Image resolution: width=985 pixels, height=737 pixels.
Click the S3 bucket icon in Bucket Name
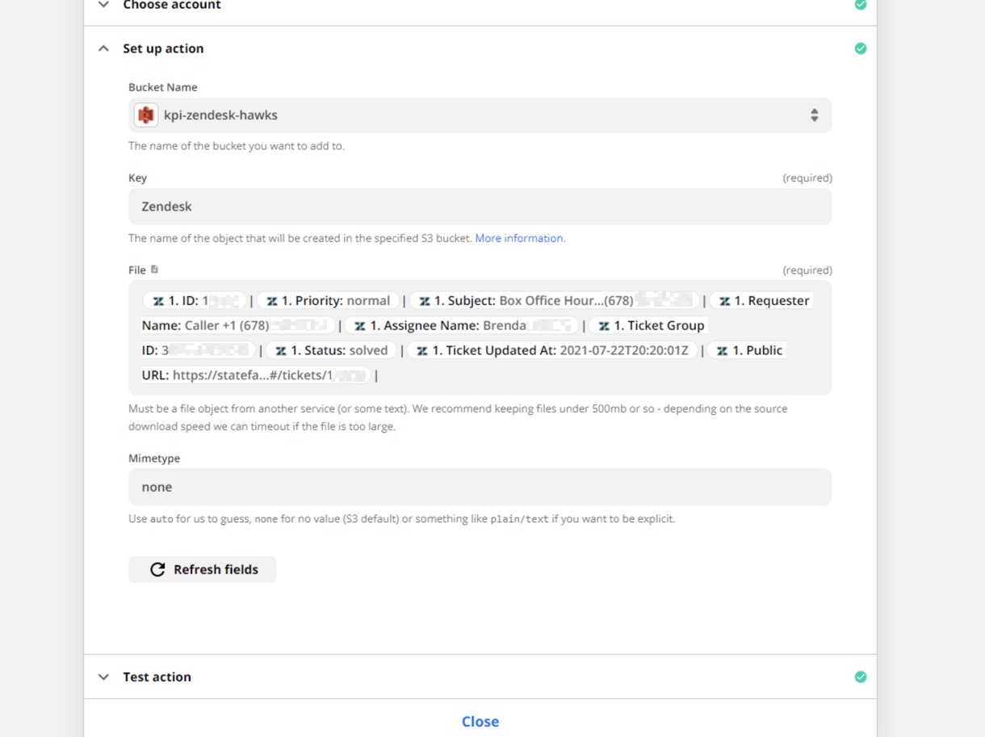[146, 115]
